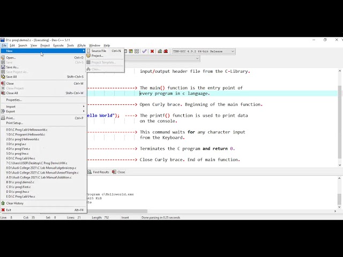Click the red Exit icon
This screenshot has width=343, height=257.
coord(3,210)
